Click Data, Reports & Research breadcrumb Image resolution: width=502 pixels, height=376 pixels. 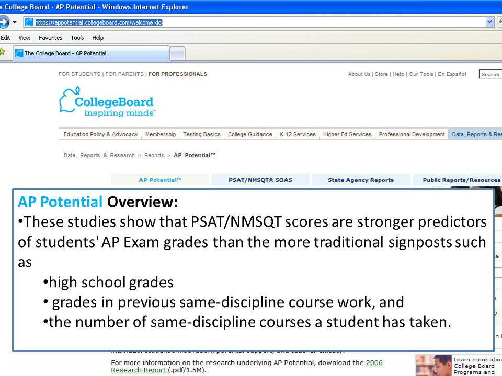tap(99, 155)
